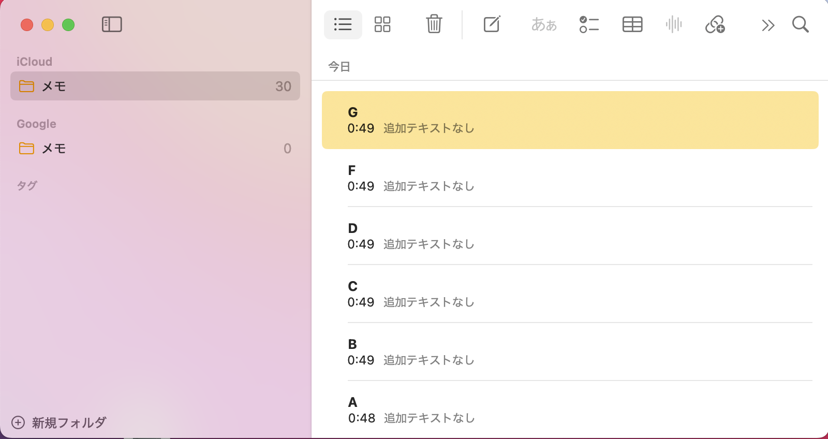This screenshot has height=439, width=828.
Task: Create a new note with compose icon
Action: click(492, 24)
